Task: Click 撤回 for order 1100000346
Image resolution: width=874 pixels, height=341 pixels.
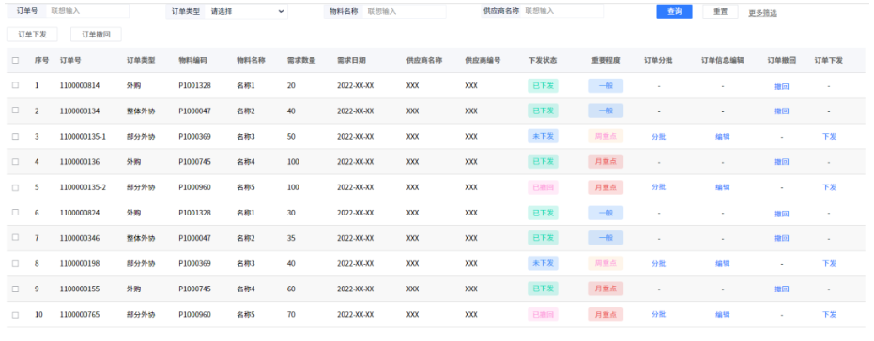Action: 781,238
